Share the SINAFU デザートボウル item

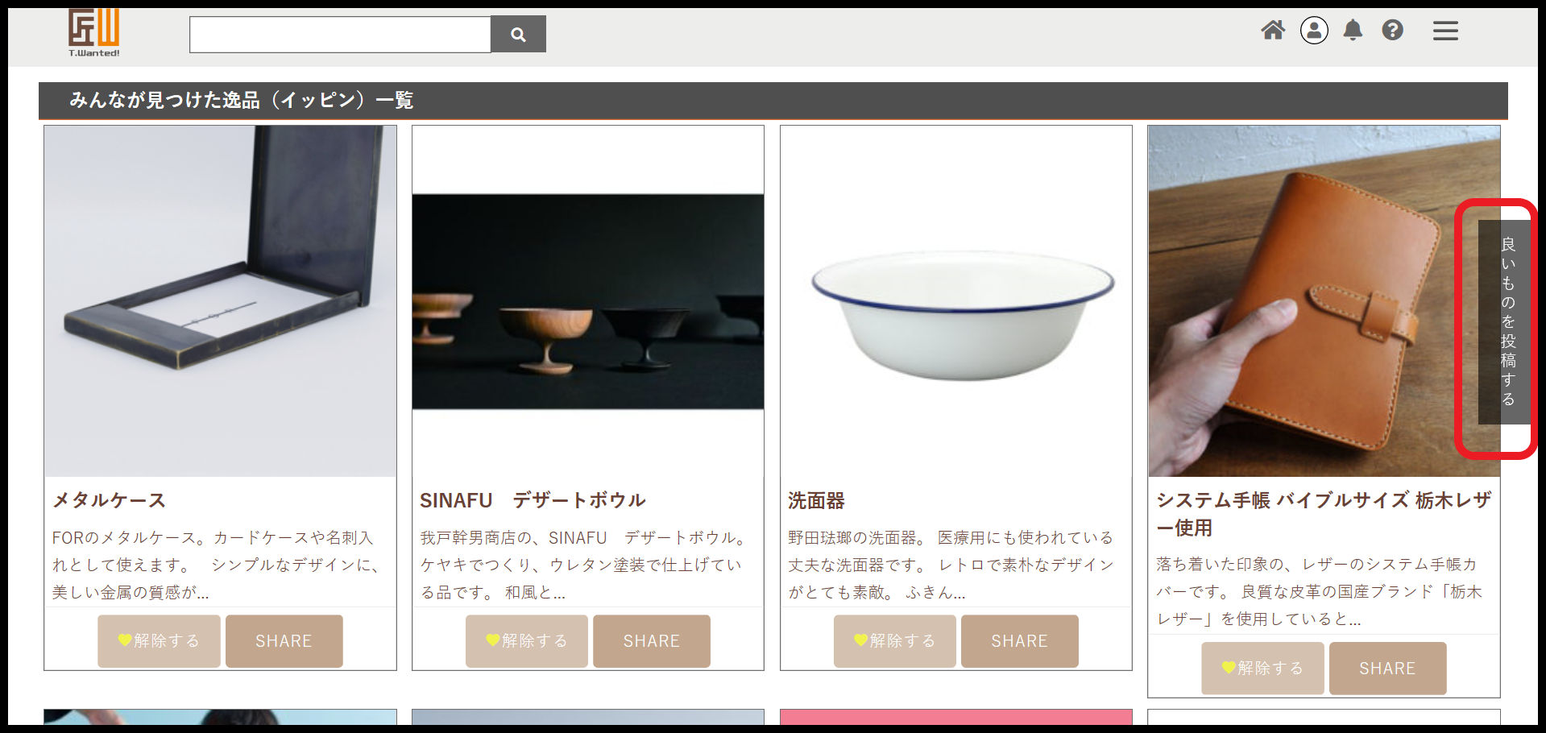click(652, 641)
